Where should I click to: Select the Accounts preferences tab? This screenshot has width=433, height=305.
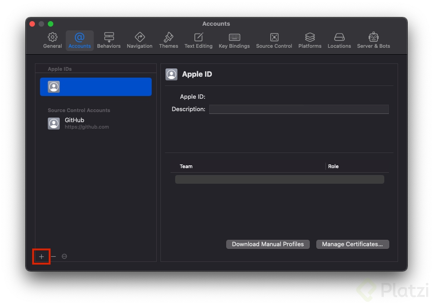point(80,40)
